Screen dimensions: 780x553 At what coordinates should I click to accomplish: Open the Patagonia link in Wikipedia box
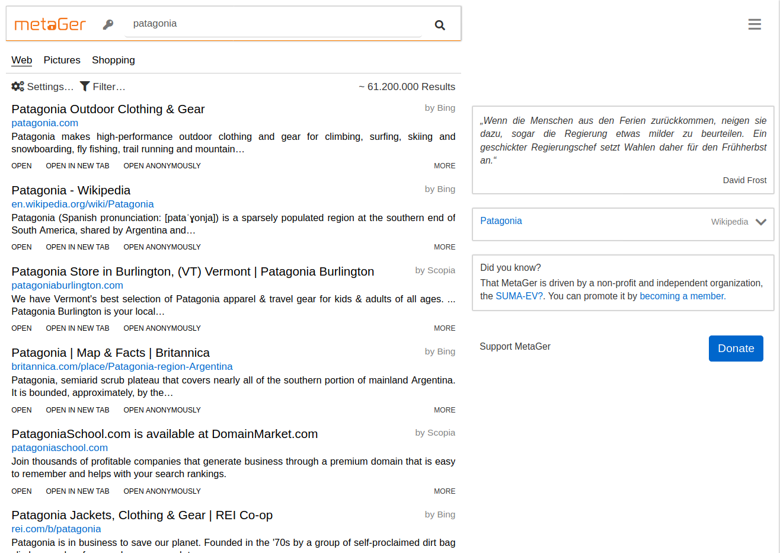pos(501,220)
